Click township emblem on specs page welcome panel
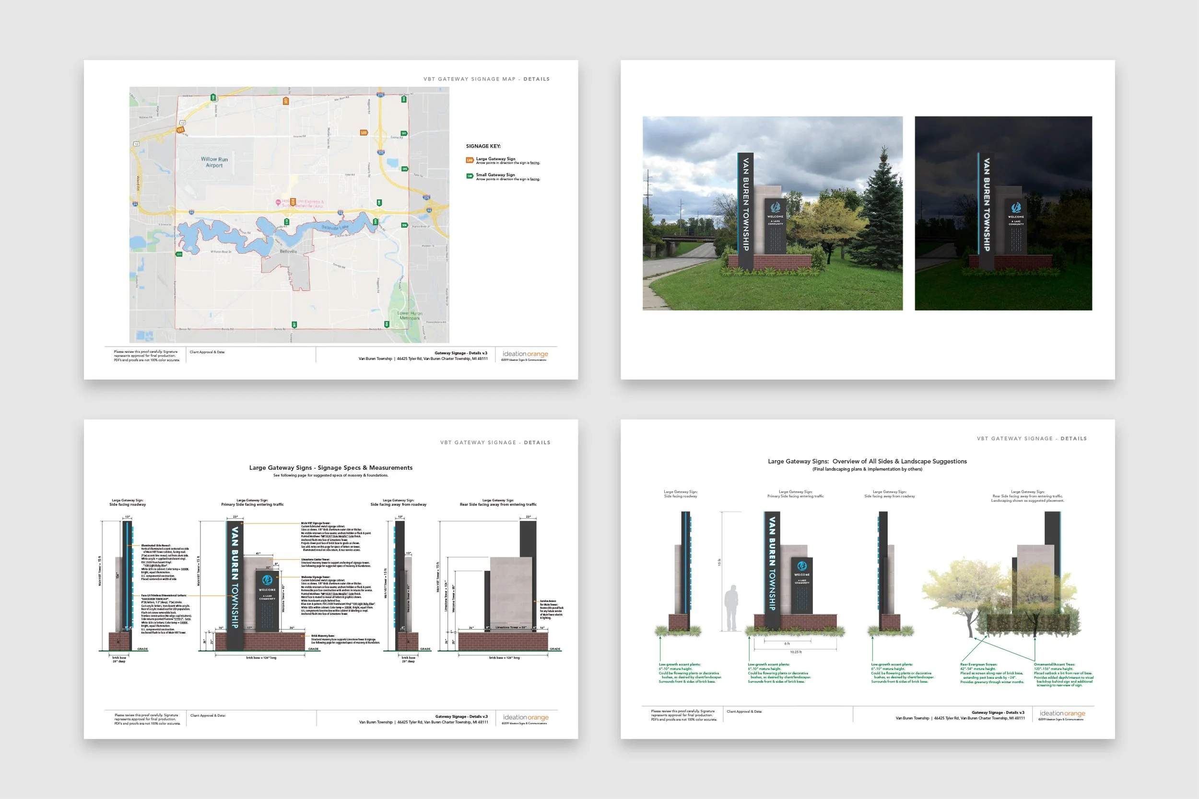Viewport: 1199px width, 799px height. [267, 580]
